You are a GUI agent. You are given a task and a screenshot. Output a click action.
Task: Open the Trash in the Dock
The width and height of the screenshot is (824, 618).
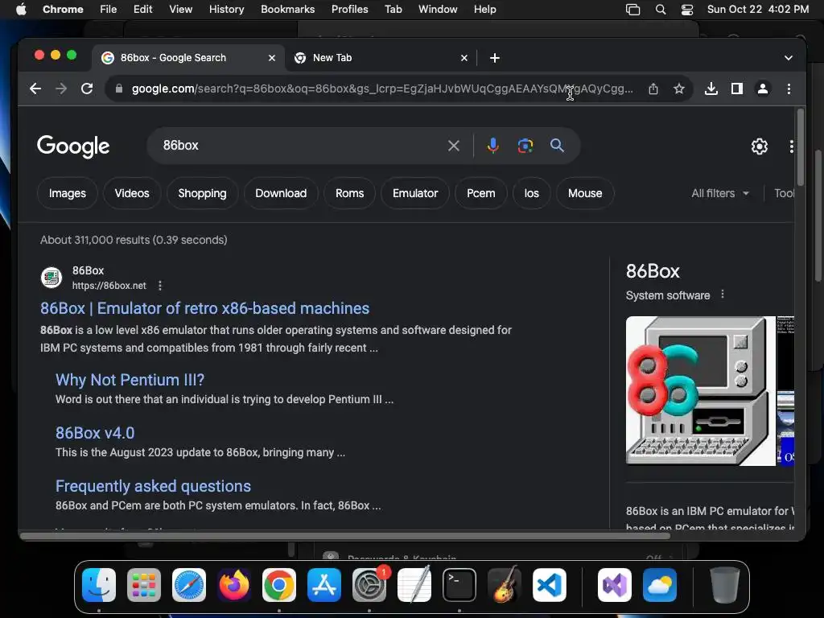pos(725,585)
